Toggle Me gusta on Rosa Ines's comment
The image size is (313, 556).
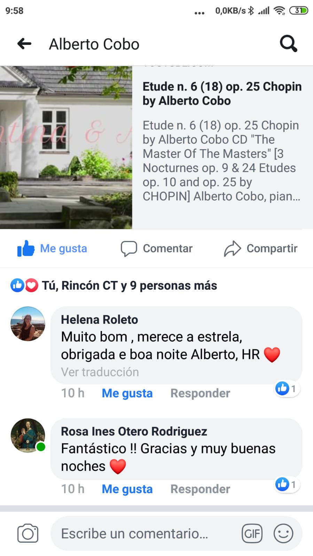[x=127, y=489]
